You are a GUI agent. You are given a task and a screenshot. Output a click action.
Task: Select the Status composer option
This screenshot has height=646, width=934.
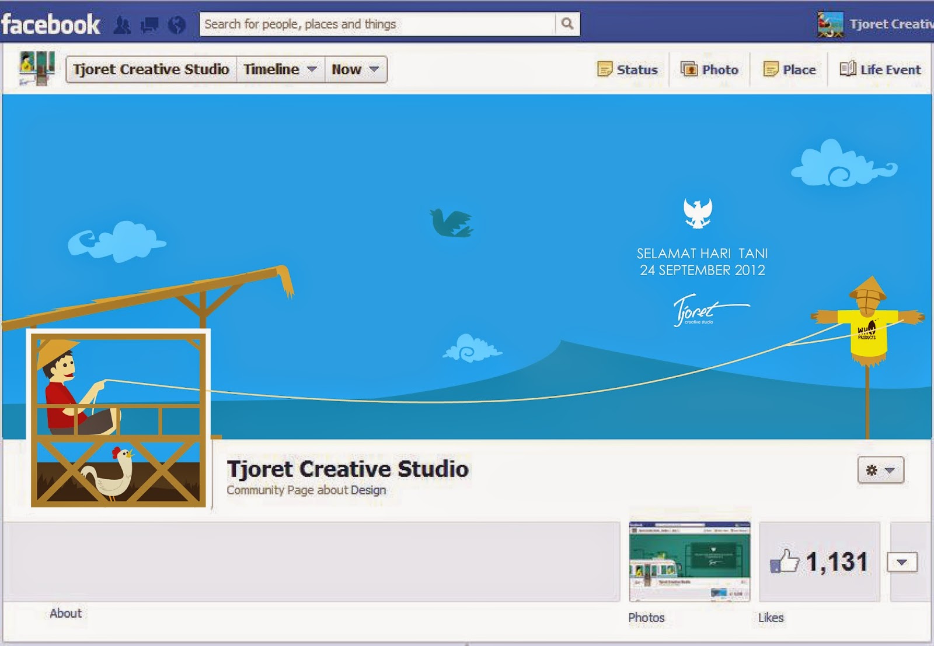(628, 69)
